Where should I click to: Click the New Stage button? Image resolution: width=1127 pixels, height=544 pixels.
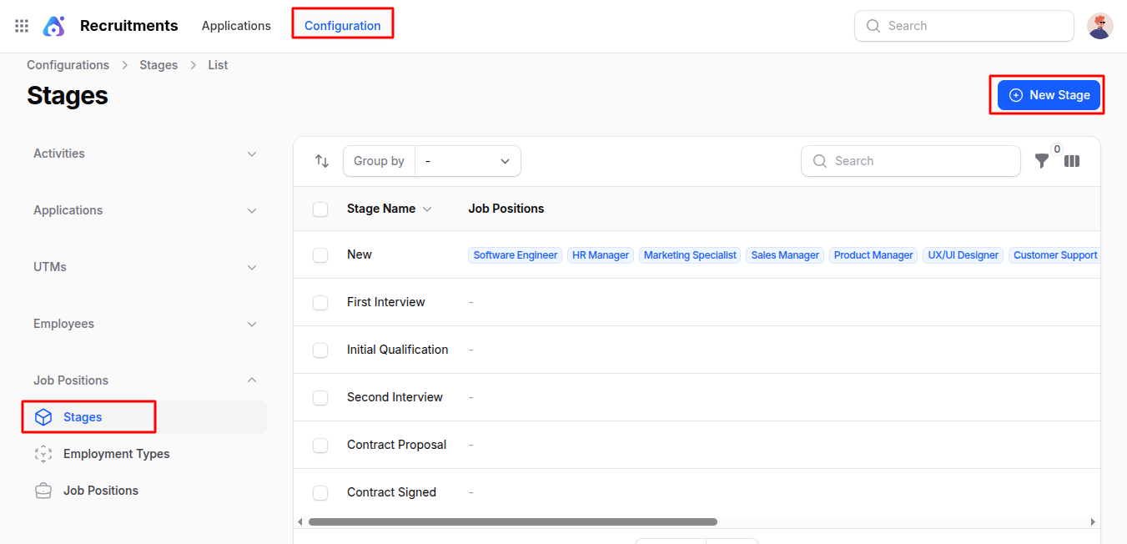tap(1049, 95)
